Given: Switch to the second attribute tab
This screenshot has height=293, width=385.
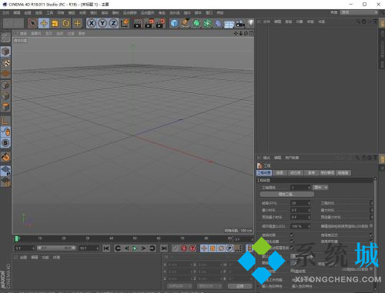Looking at the screenshot, I should point(280,173).
